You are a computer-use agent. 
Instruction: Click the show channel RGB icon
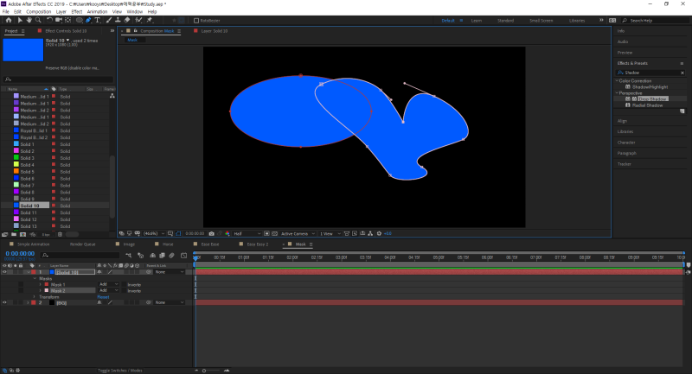coord(227,233)
